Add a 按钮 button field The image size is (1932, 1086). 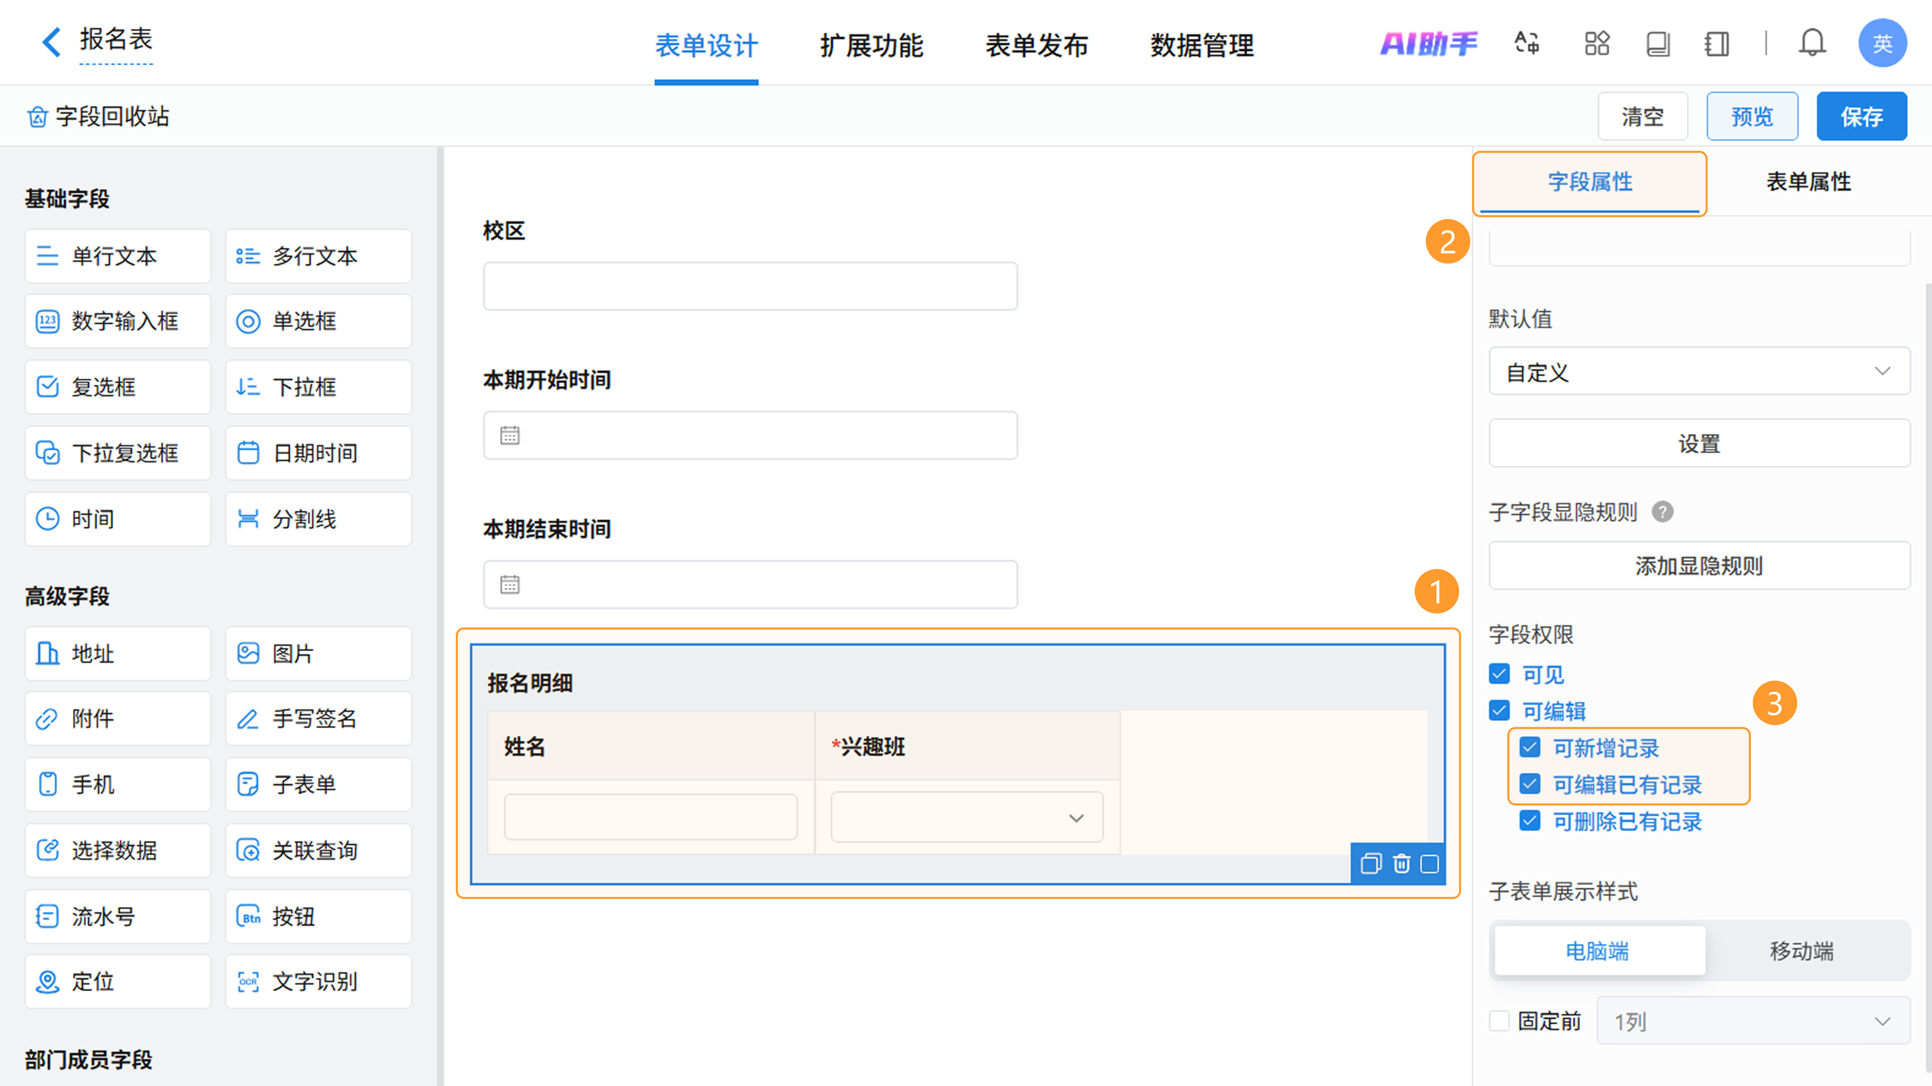319,917
